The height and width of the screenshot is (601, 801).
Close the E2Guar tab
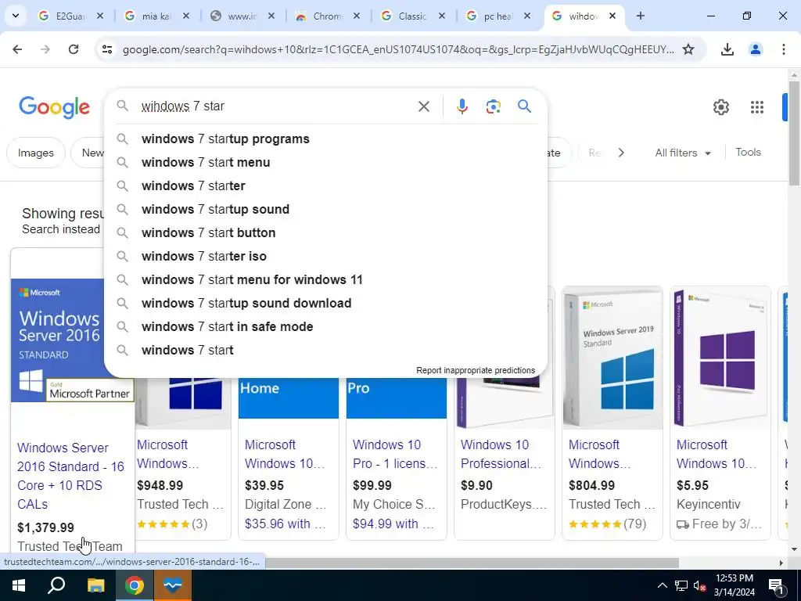[x=100, y=16]
